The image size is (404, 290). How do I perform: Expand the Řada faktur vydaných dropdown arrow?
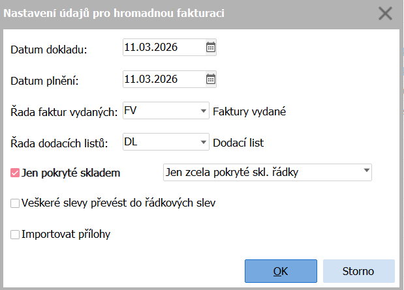pos(204,111)
